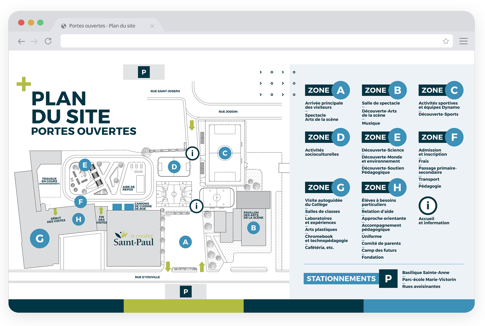Click the Fin des visites arrow
The width and height of the screenshot is (485, 326).
pyautogui.click(x=101, y=210)
